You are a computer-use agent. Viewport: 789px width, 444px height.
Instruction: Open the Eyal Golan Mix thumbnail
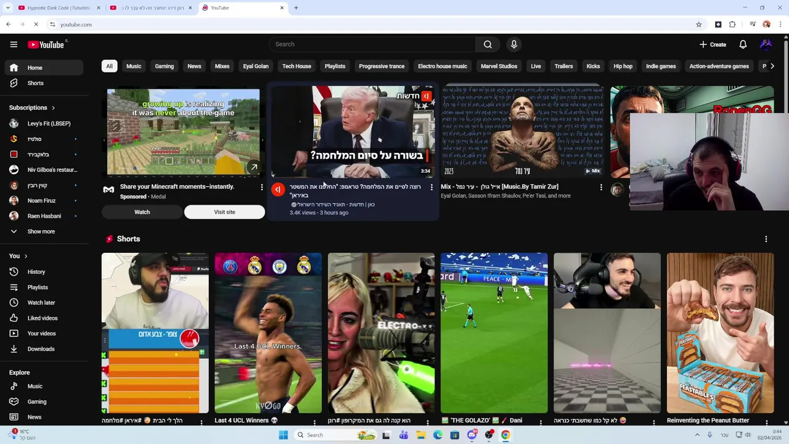click(x=523, y=131)
